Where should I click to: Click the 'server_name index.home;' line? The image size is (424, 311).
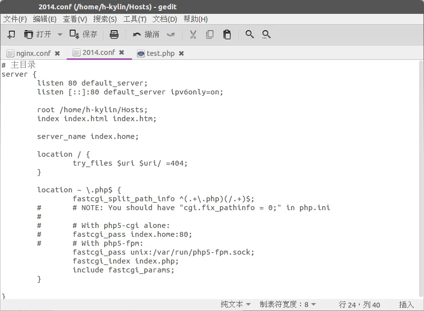[x=88, y=136]
